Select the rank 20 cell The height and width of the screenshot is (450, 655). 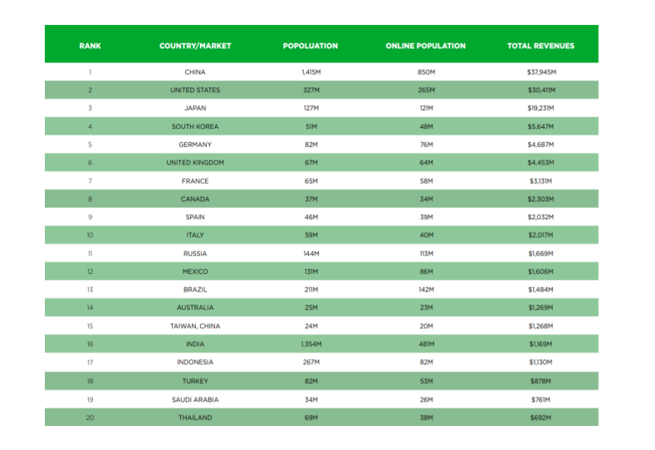click(x=90, y=418)
